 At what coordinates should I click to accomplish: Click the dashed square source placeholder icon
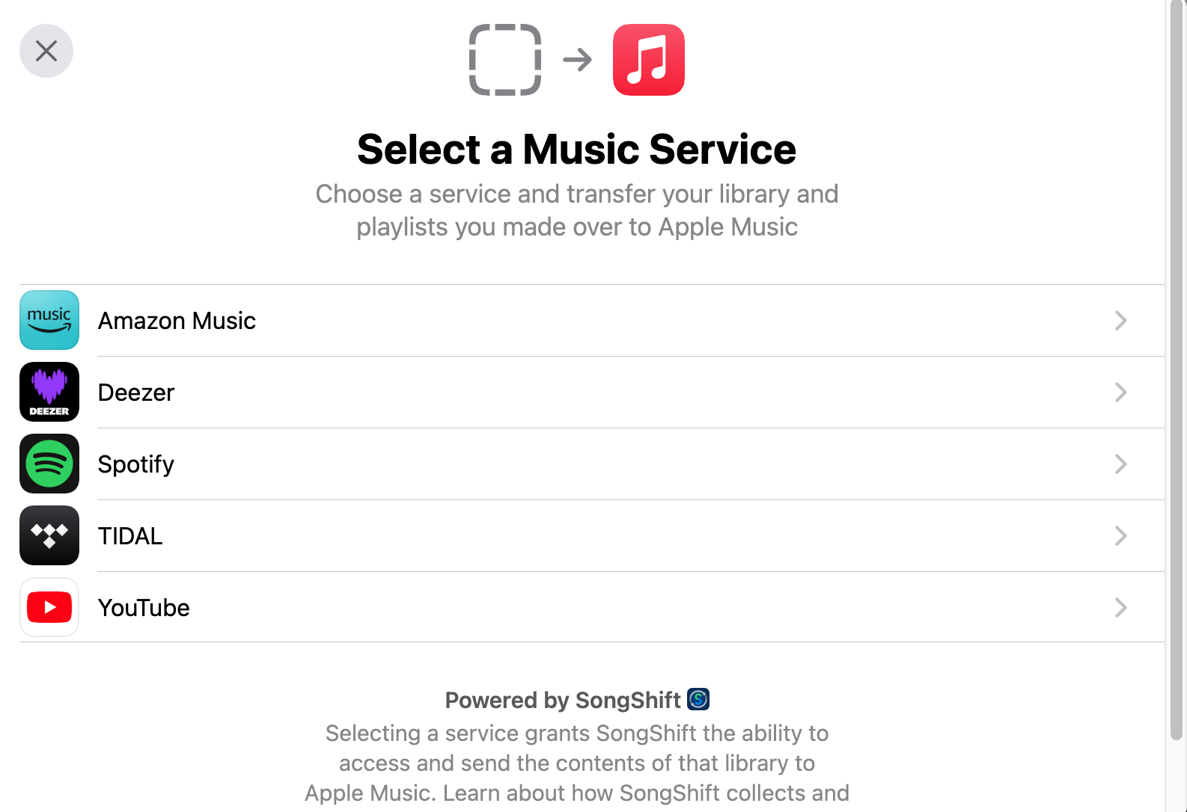tap(505, 60)
